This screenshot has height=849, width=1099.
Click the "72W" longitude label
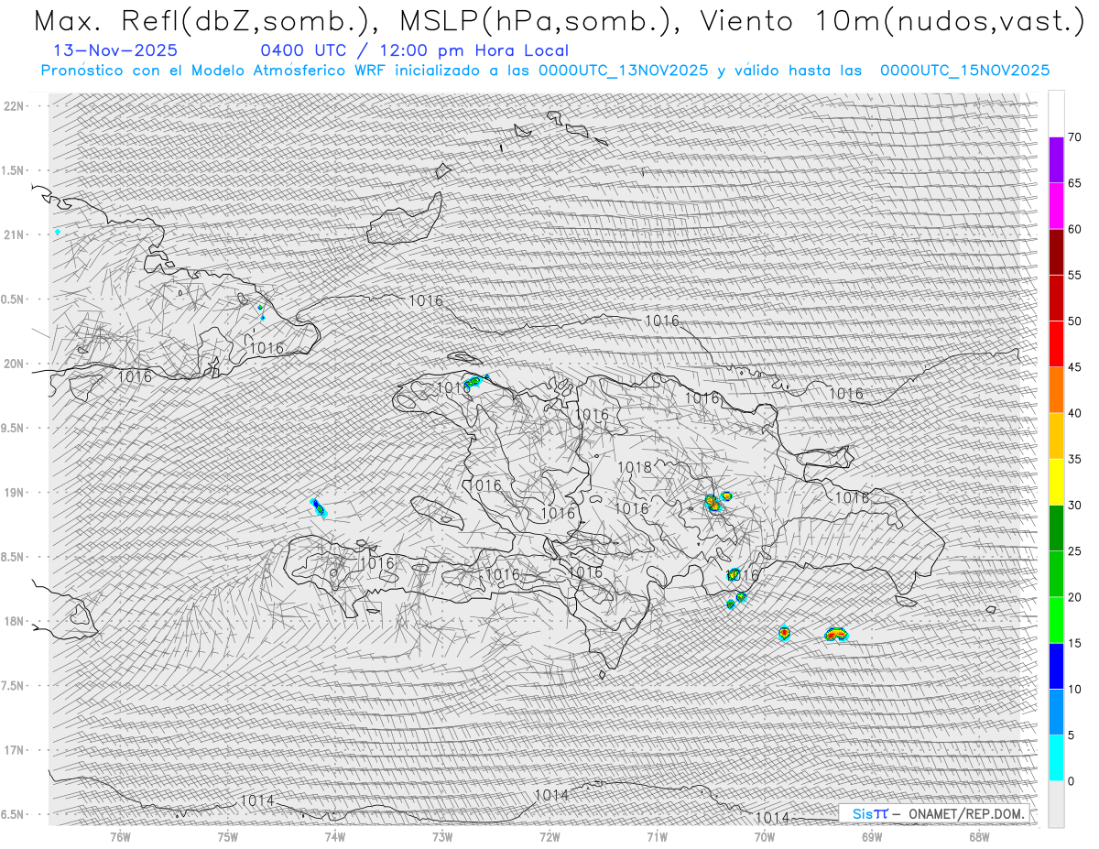[x=549, y=836]
